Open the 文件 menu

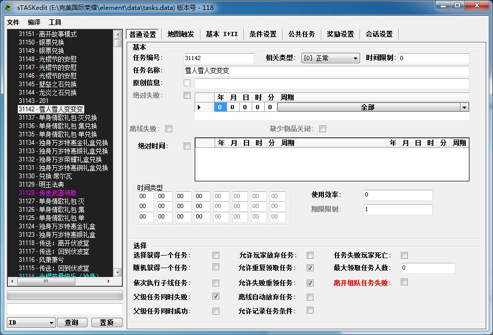pyautogui.click(x=13, y=22)
